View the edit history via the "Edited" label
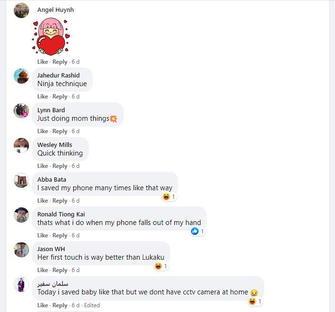Screen dimensions: 335x312 click(x=92, y=305)
